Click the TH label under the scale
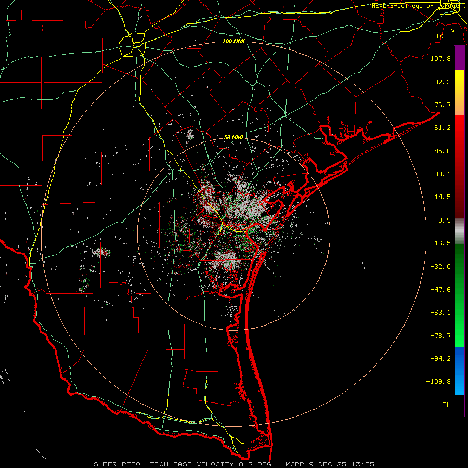Screen dimensions: 468x468 pos(447,405)
